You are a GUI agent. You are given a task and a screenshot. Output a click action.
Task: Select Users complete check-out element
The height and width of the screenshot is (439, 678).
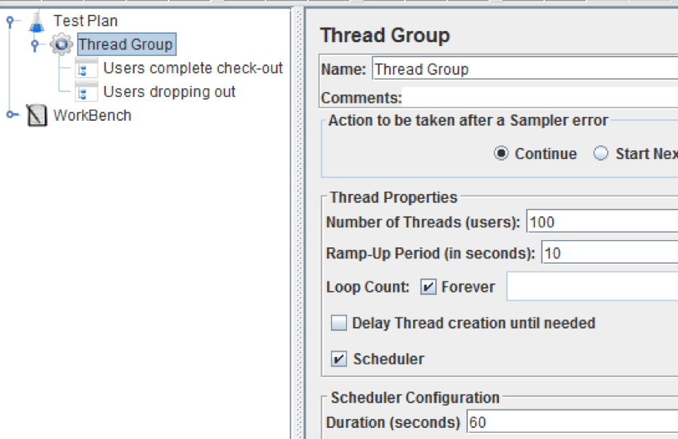click(193, 68)
